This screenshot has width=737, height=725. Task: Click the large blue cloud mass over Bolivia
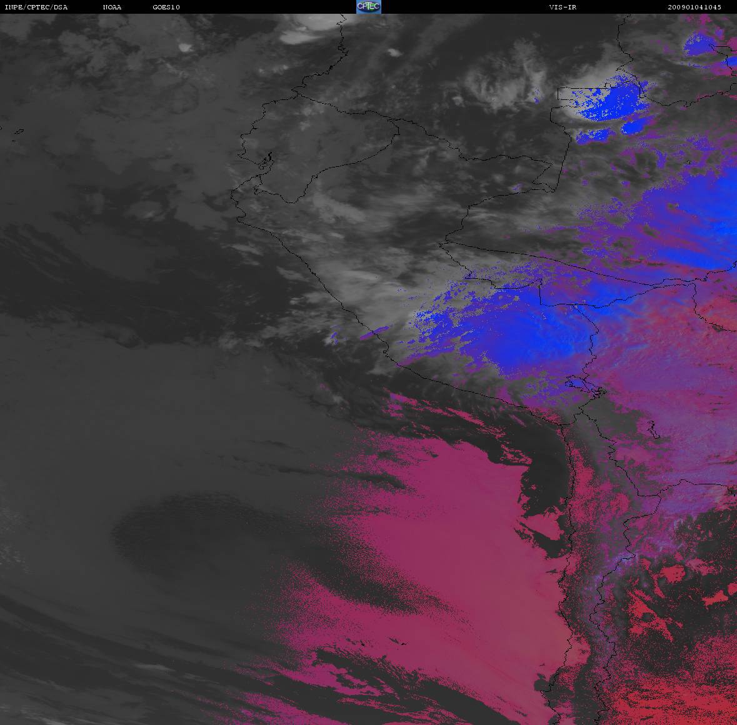(x=531, y=331)
